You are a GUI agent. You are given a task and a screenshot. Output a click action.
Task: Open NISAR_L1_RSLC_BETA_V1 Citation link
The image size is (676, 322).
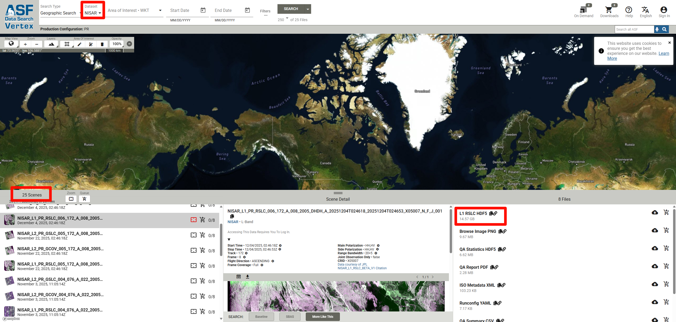362,268
